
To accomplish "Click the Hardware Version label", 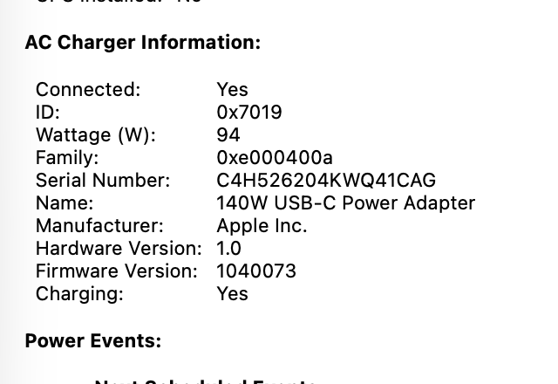I will pyautogui.click(x=118, y=249).
